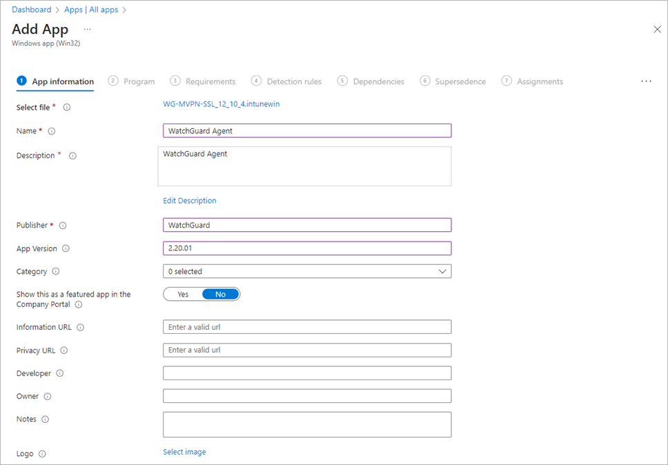Open the WG-MVPN-SSL_12_10_4.intunewin file link
The image size is (668, 465).
(221, 104)
